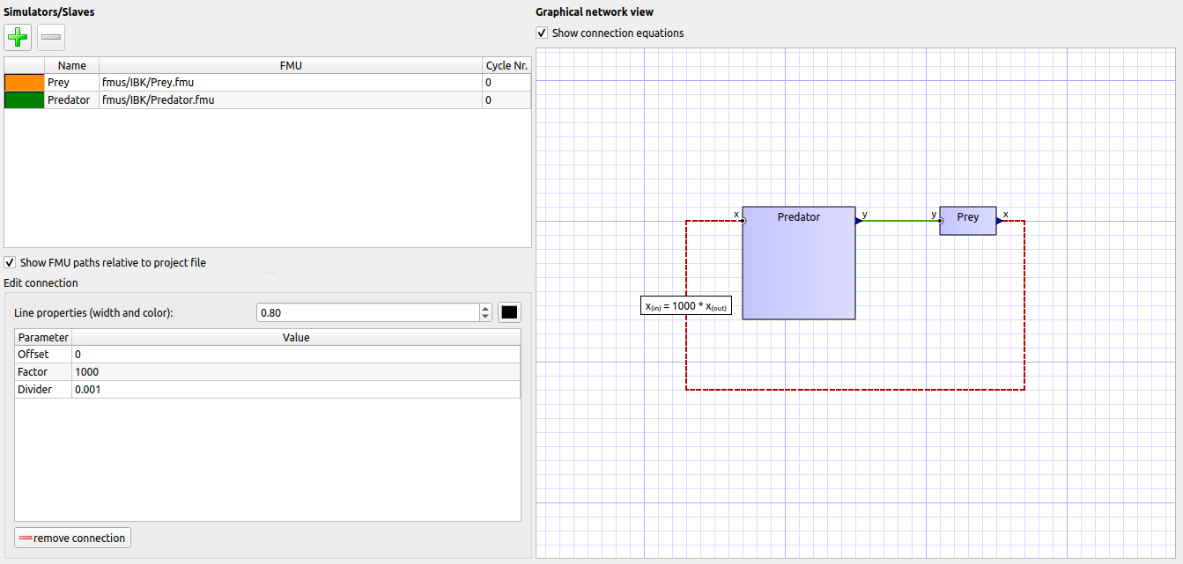Decrease line width with the down stepper arrow

[x=485, y=317]
